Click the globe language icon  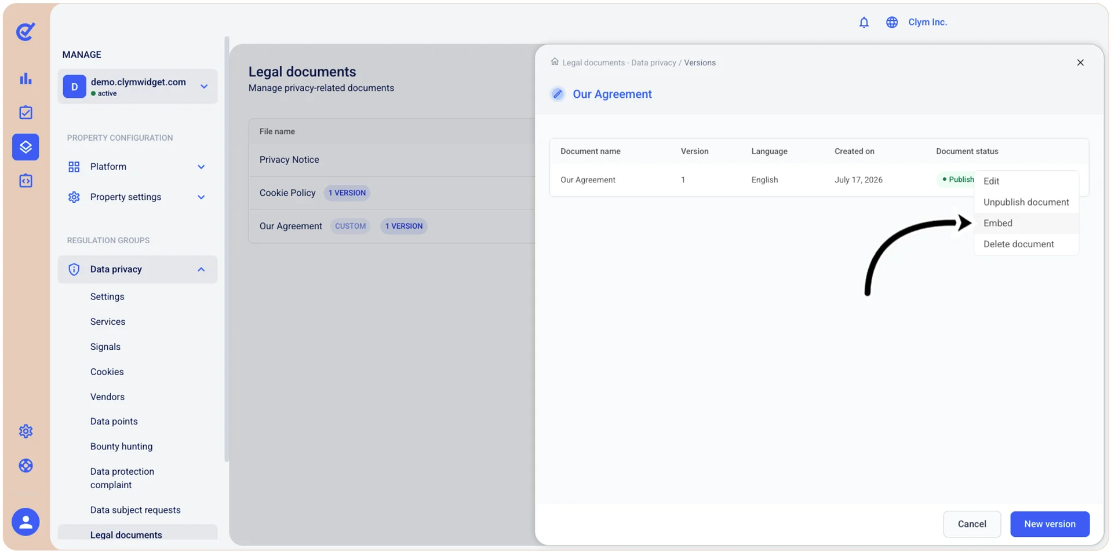[x=891, y=22]
